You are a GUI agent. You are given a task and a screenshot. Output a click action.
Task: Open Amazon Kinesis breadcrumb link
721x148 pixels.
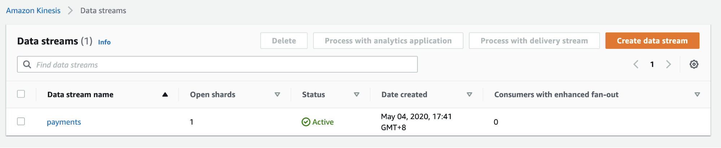[33, 10]
